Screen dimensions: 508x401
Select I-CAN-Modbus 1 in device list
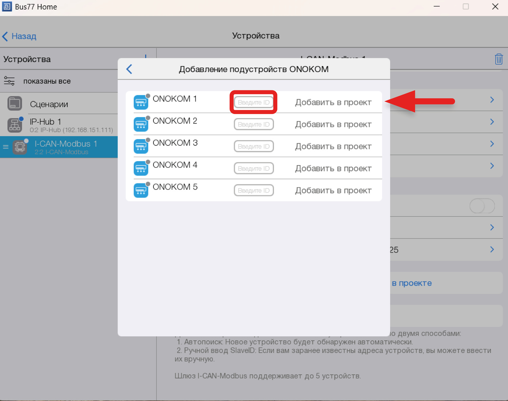tap(66, 147)
